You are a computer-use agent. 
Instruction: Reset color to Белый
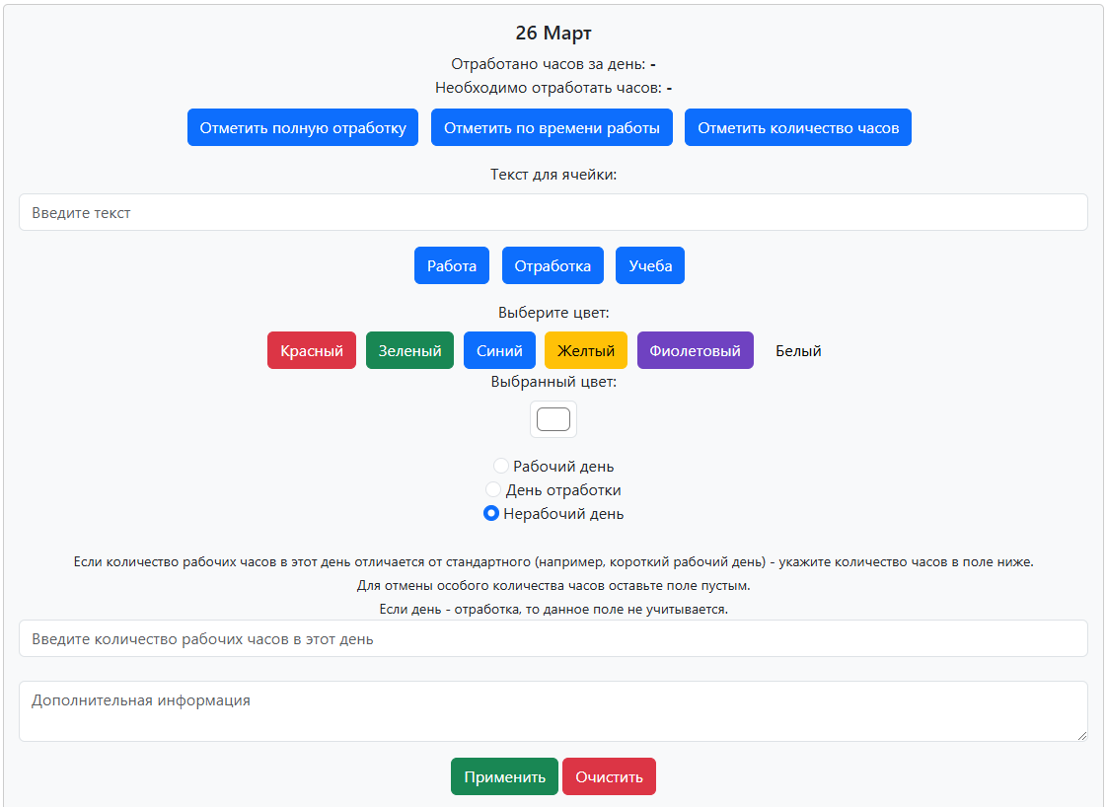pos(798,351)
